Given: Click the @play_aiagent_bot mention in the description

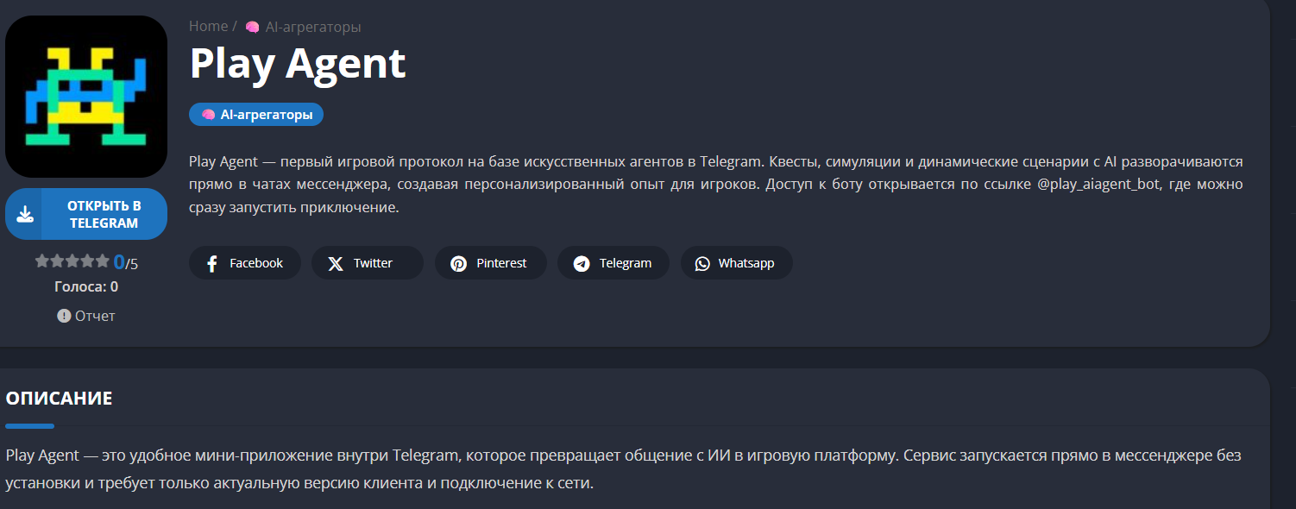Looking at the screenshot, I should click(x=1099, y=185).
